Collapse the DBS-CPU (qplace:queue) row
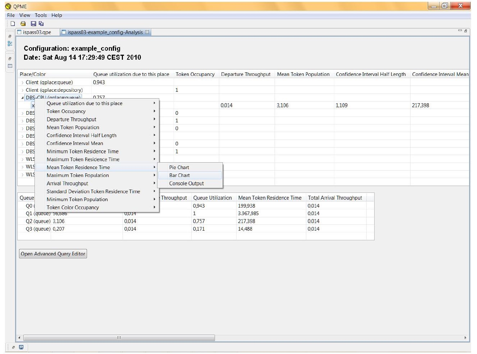This screenshot has width=477, height=354. point(22,98)
